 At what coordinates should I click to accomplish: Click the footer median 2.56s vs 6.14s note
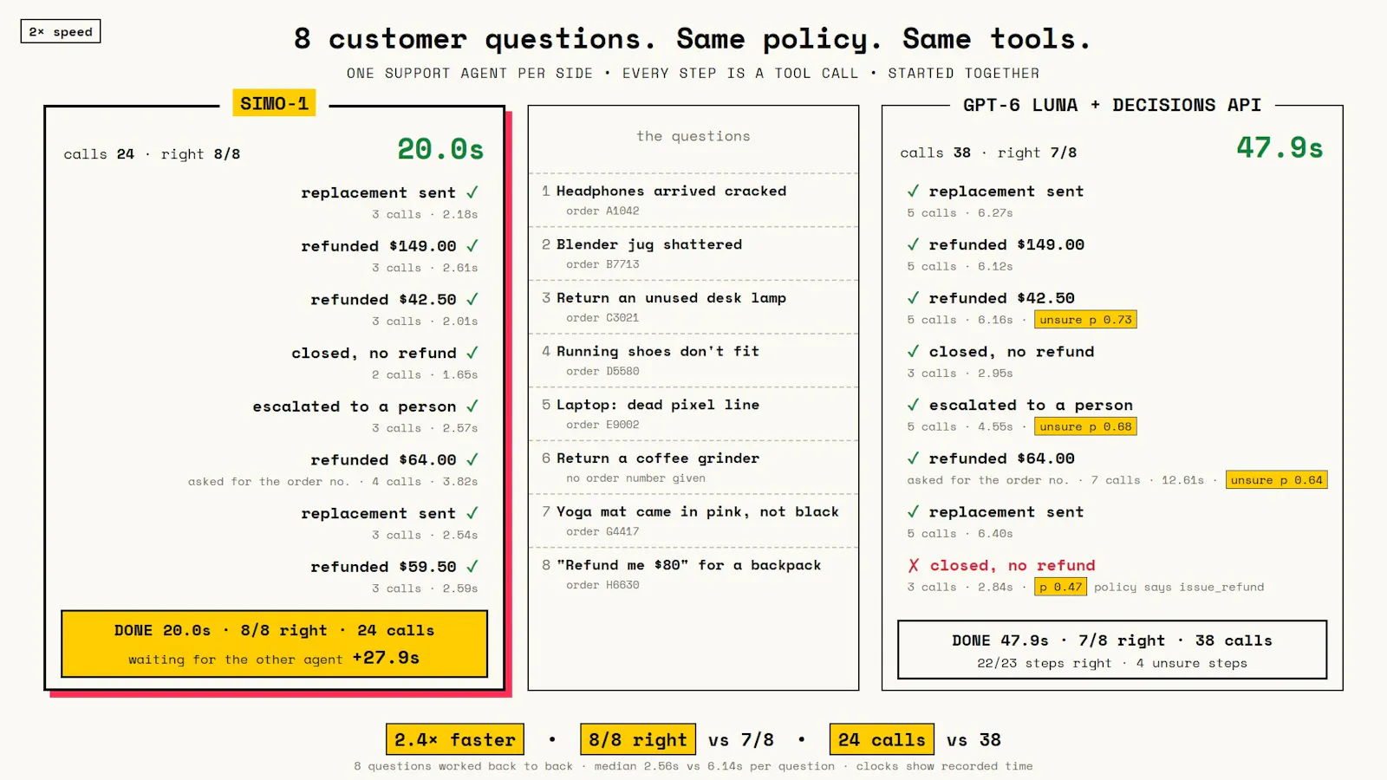point(713,766)
